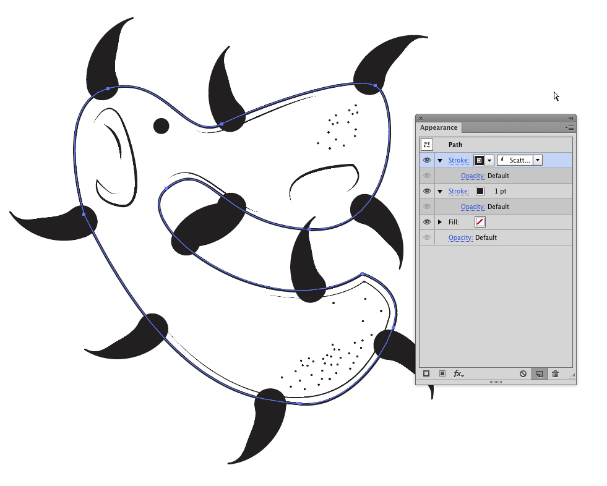Click the Opacity link under Fill
Viewport: 607px width, 486px height.
(x=460, y=237)
